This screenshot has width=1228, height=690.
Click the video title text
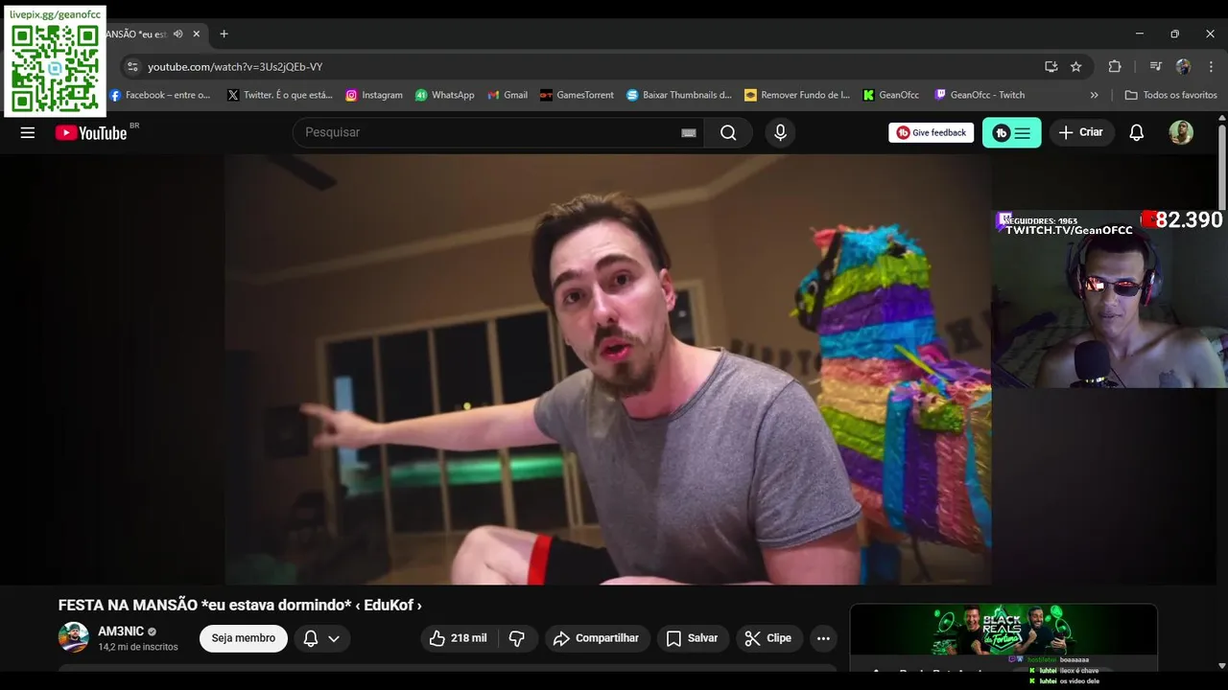(x=240, y=606)
